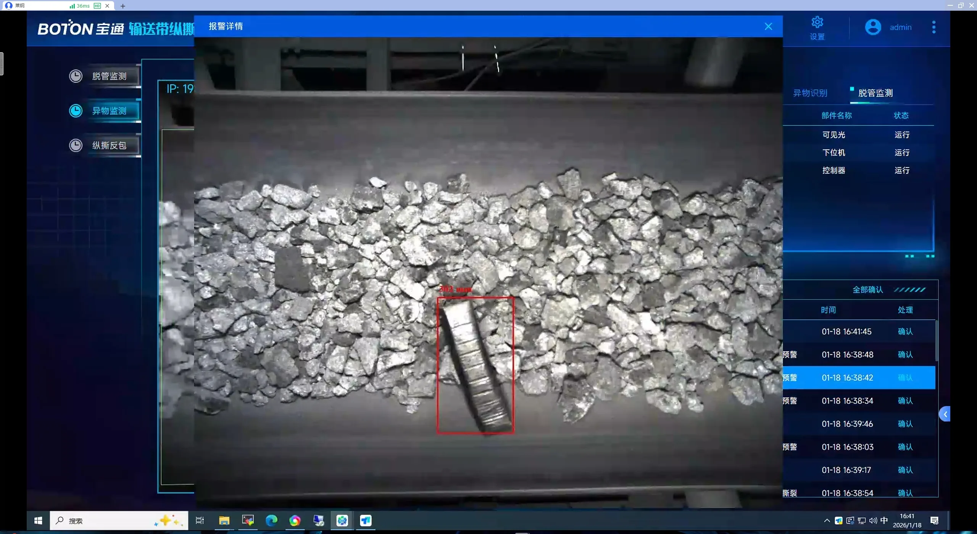Click the 时间 column header

828,310
